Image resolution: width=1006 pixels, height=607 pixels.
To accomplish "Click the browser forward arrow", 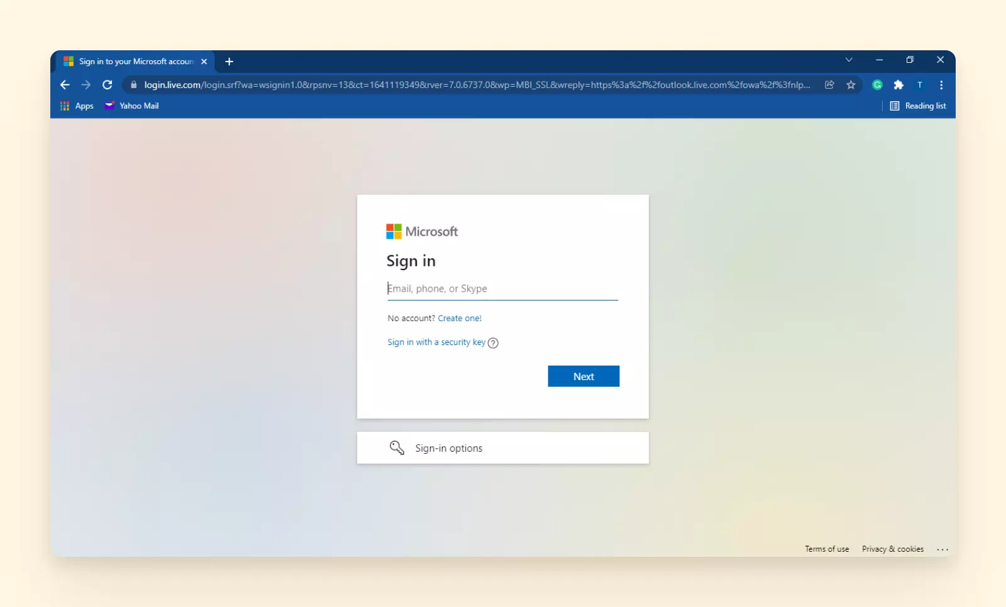I will [x=86, y=85].
